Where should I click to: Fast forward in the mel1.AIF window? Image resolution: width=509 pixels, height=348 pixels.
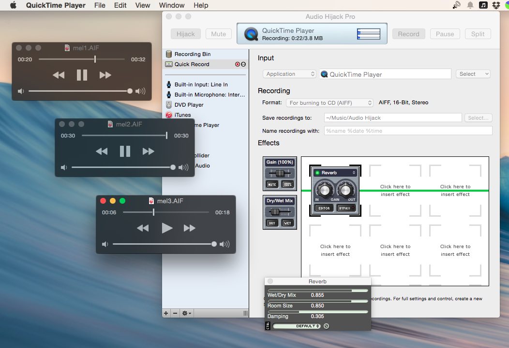tap(105, 75)
